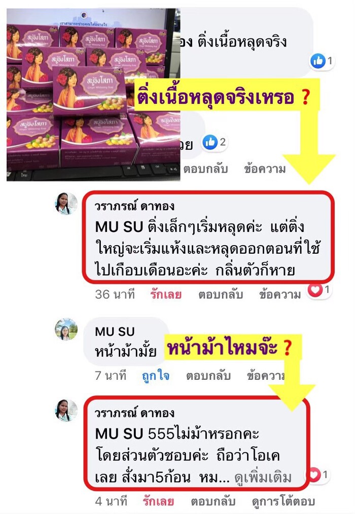The image size is (355, 514).
Task: Click ข้อความ under the 36 นาที comment
Action: pyautogui.click(x=280, y=294)
